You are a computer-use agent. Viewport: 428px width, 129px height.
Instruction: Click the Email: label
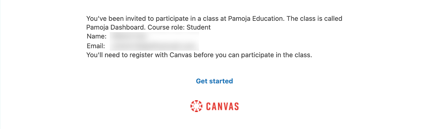click(96, 46)
